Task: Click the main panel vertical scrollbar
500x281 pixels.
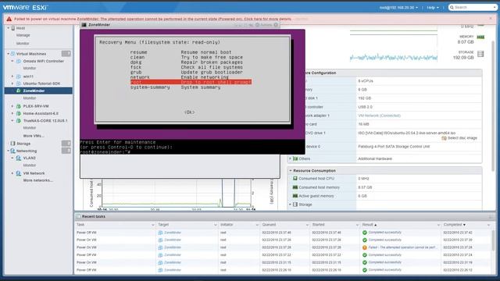Action: [x=493, y=105]
